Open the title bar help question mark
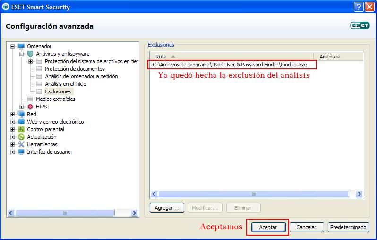Screen dimensions: 377x240 pos(359,7)
